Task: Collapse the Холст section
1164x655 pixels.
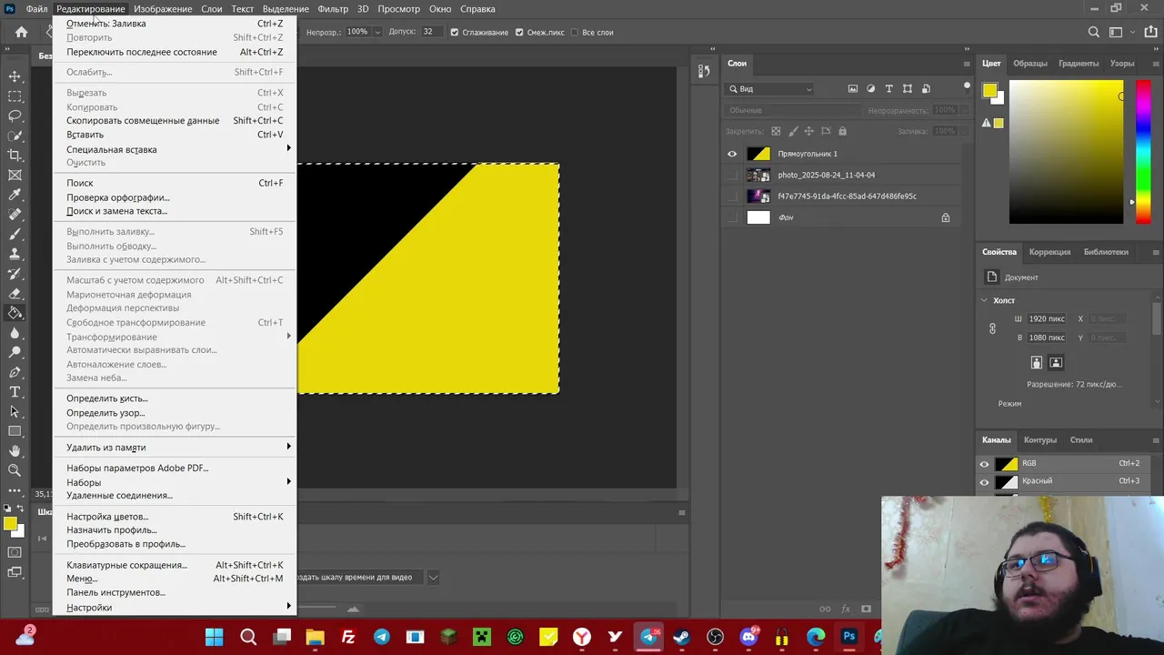Action: pos(984,300)
